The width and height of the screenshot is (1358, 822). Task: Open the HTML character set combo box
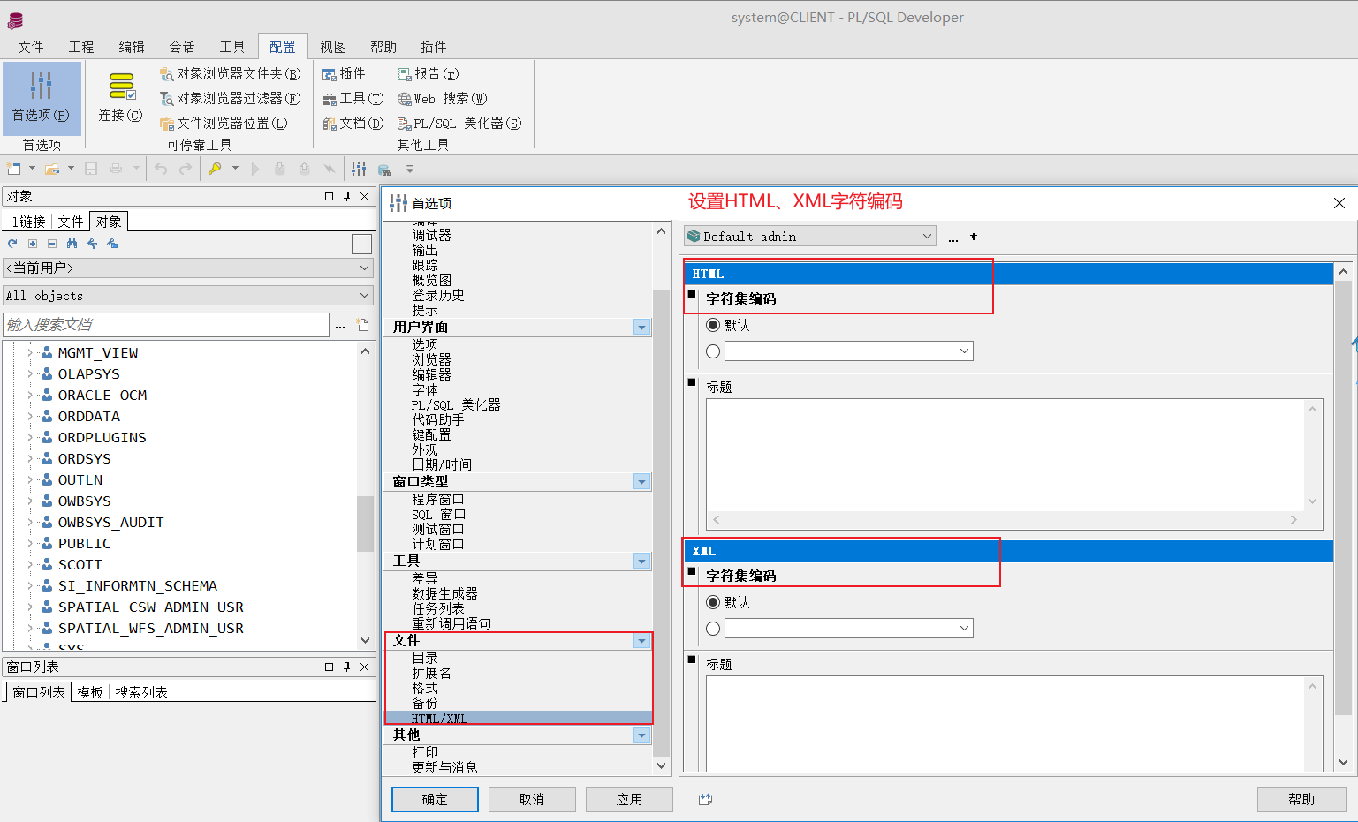point(849,351)
